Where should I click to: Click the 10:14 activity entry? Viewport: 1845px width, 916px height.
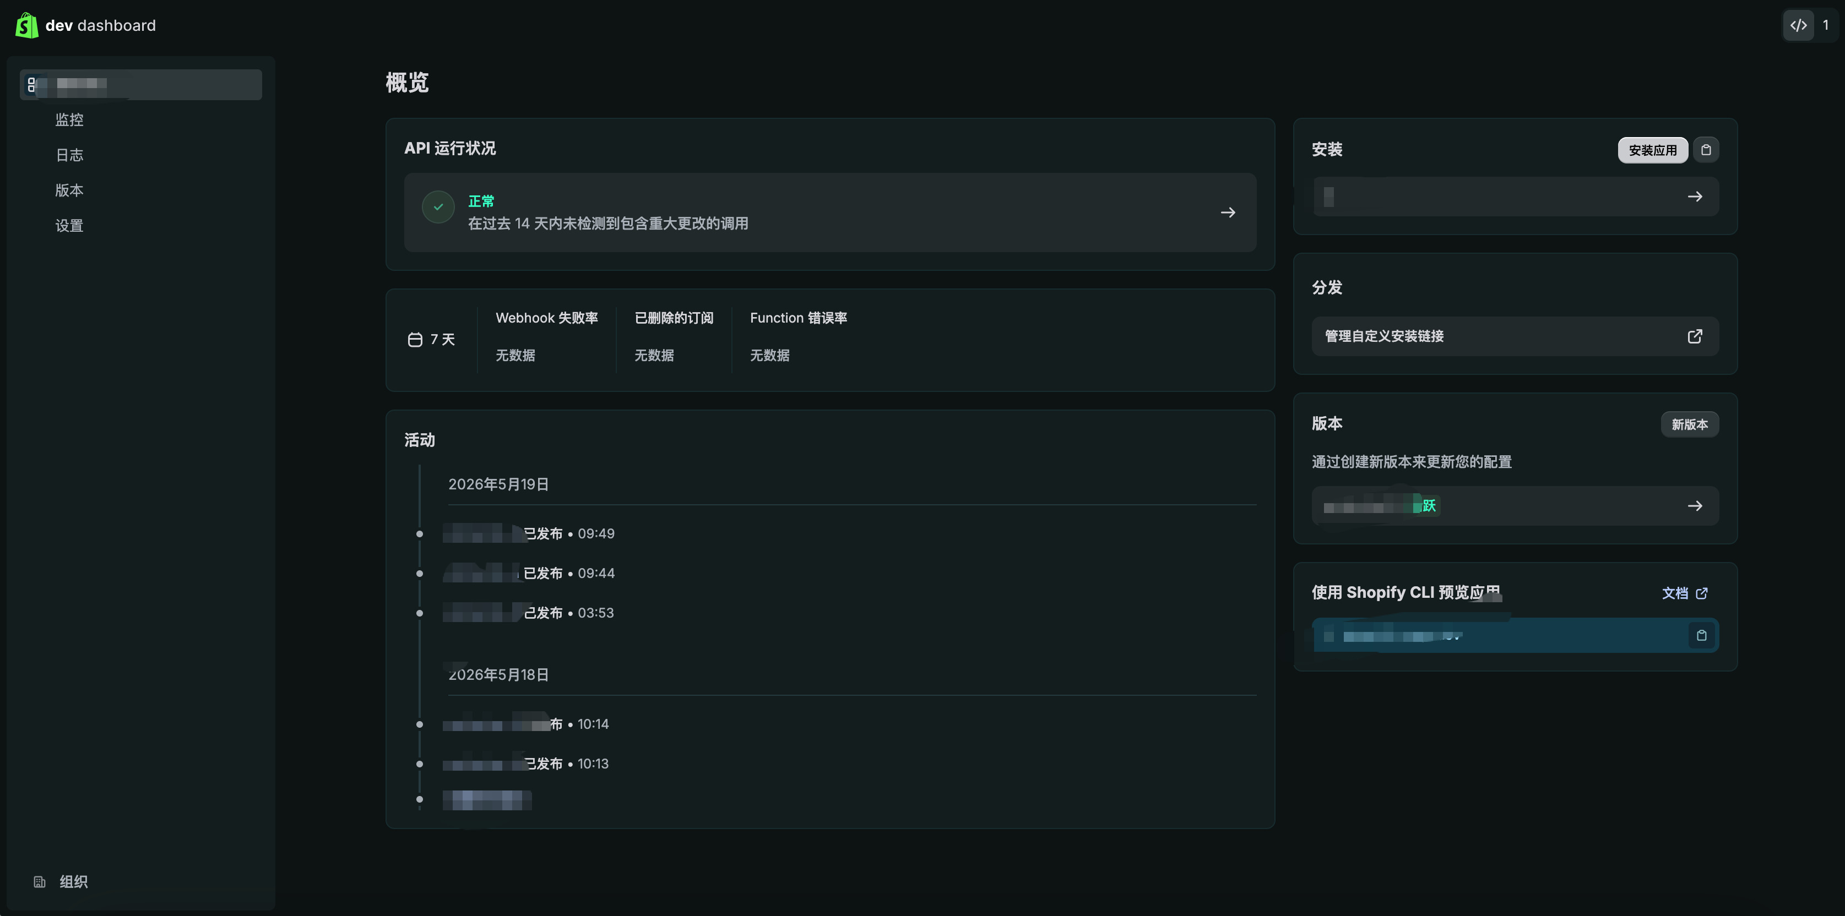point(526,724)
